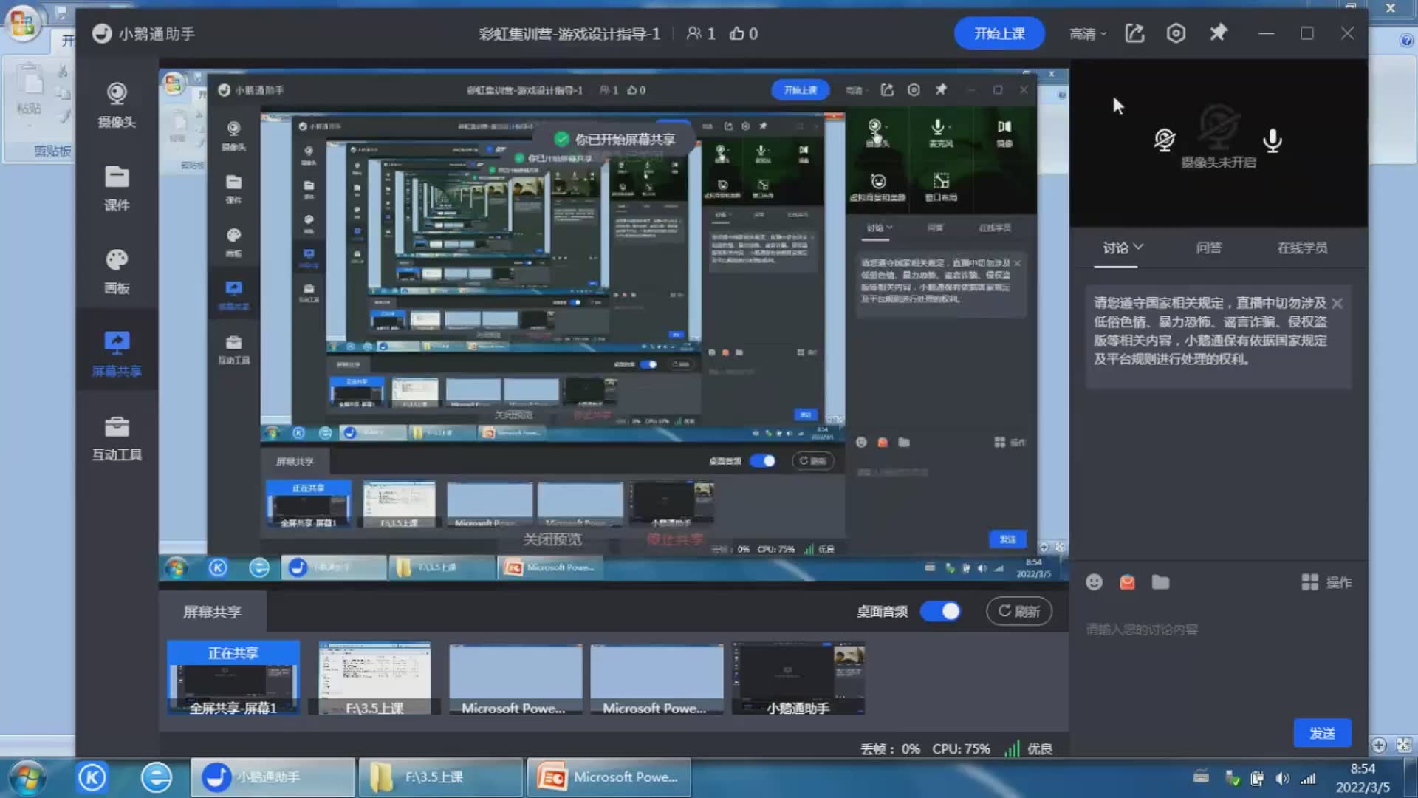The width and height of the screenshot is (1418, 798).
Task: Expand the 高清 quality dropdown
Action: pyautogui.click(x=1088, y=34)
